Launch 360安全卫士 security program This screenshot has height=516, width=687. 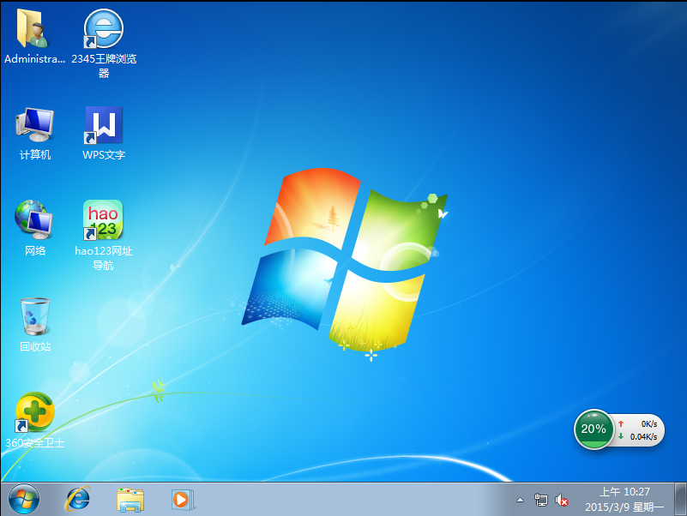(x=34, y=411)
